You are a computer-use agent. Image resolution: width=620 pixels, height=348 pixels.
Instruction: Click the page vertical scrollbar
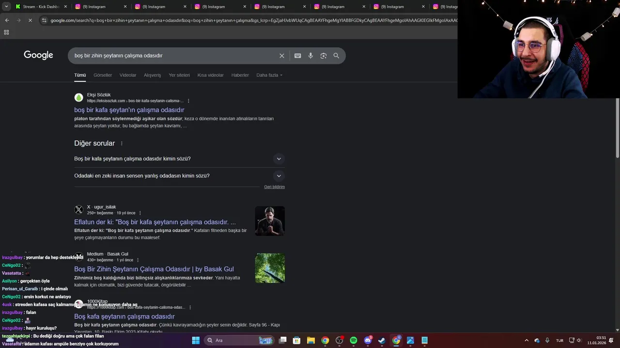[x=617, y=128]
